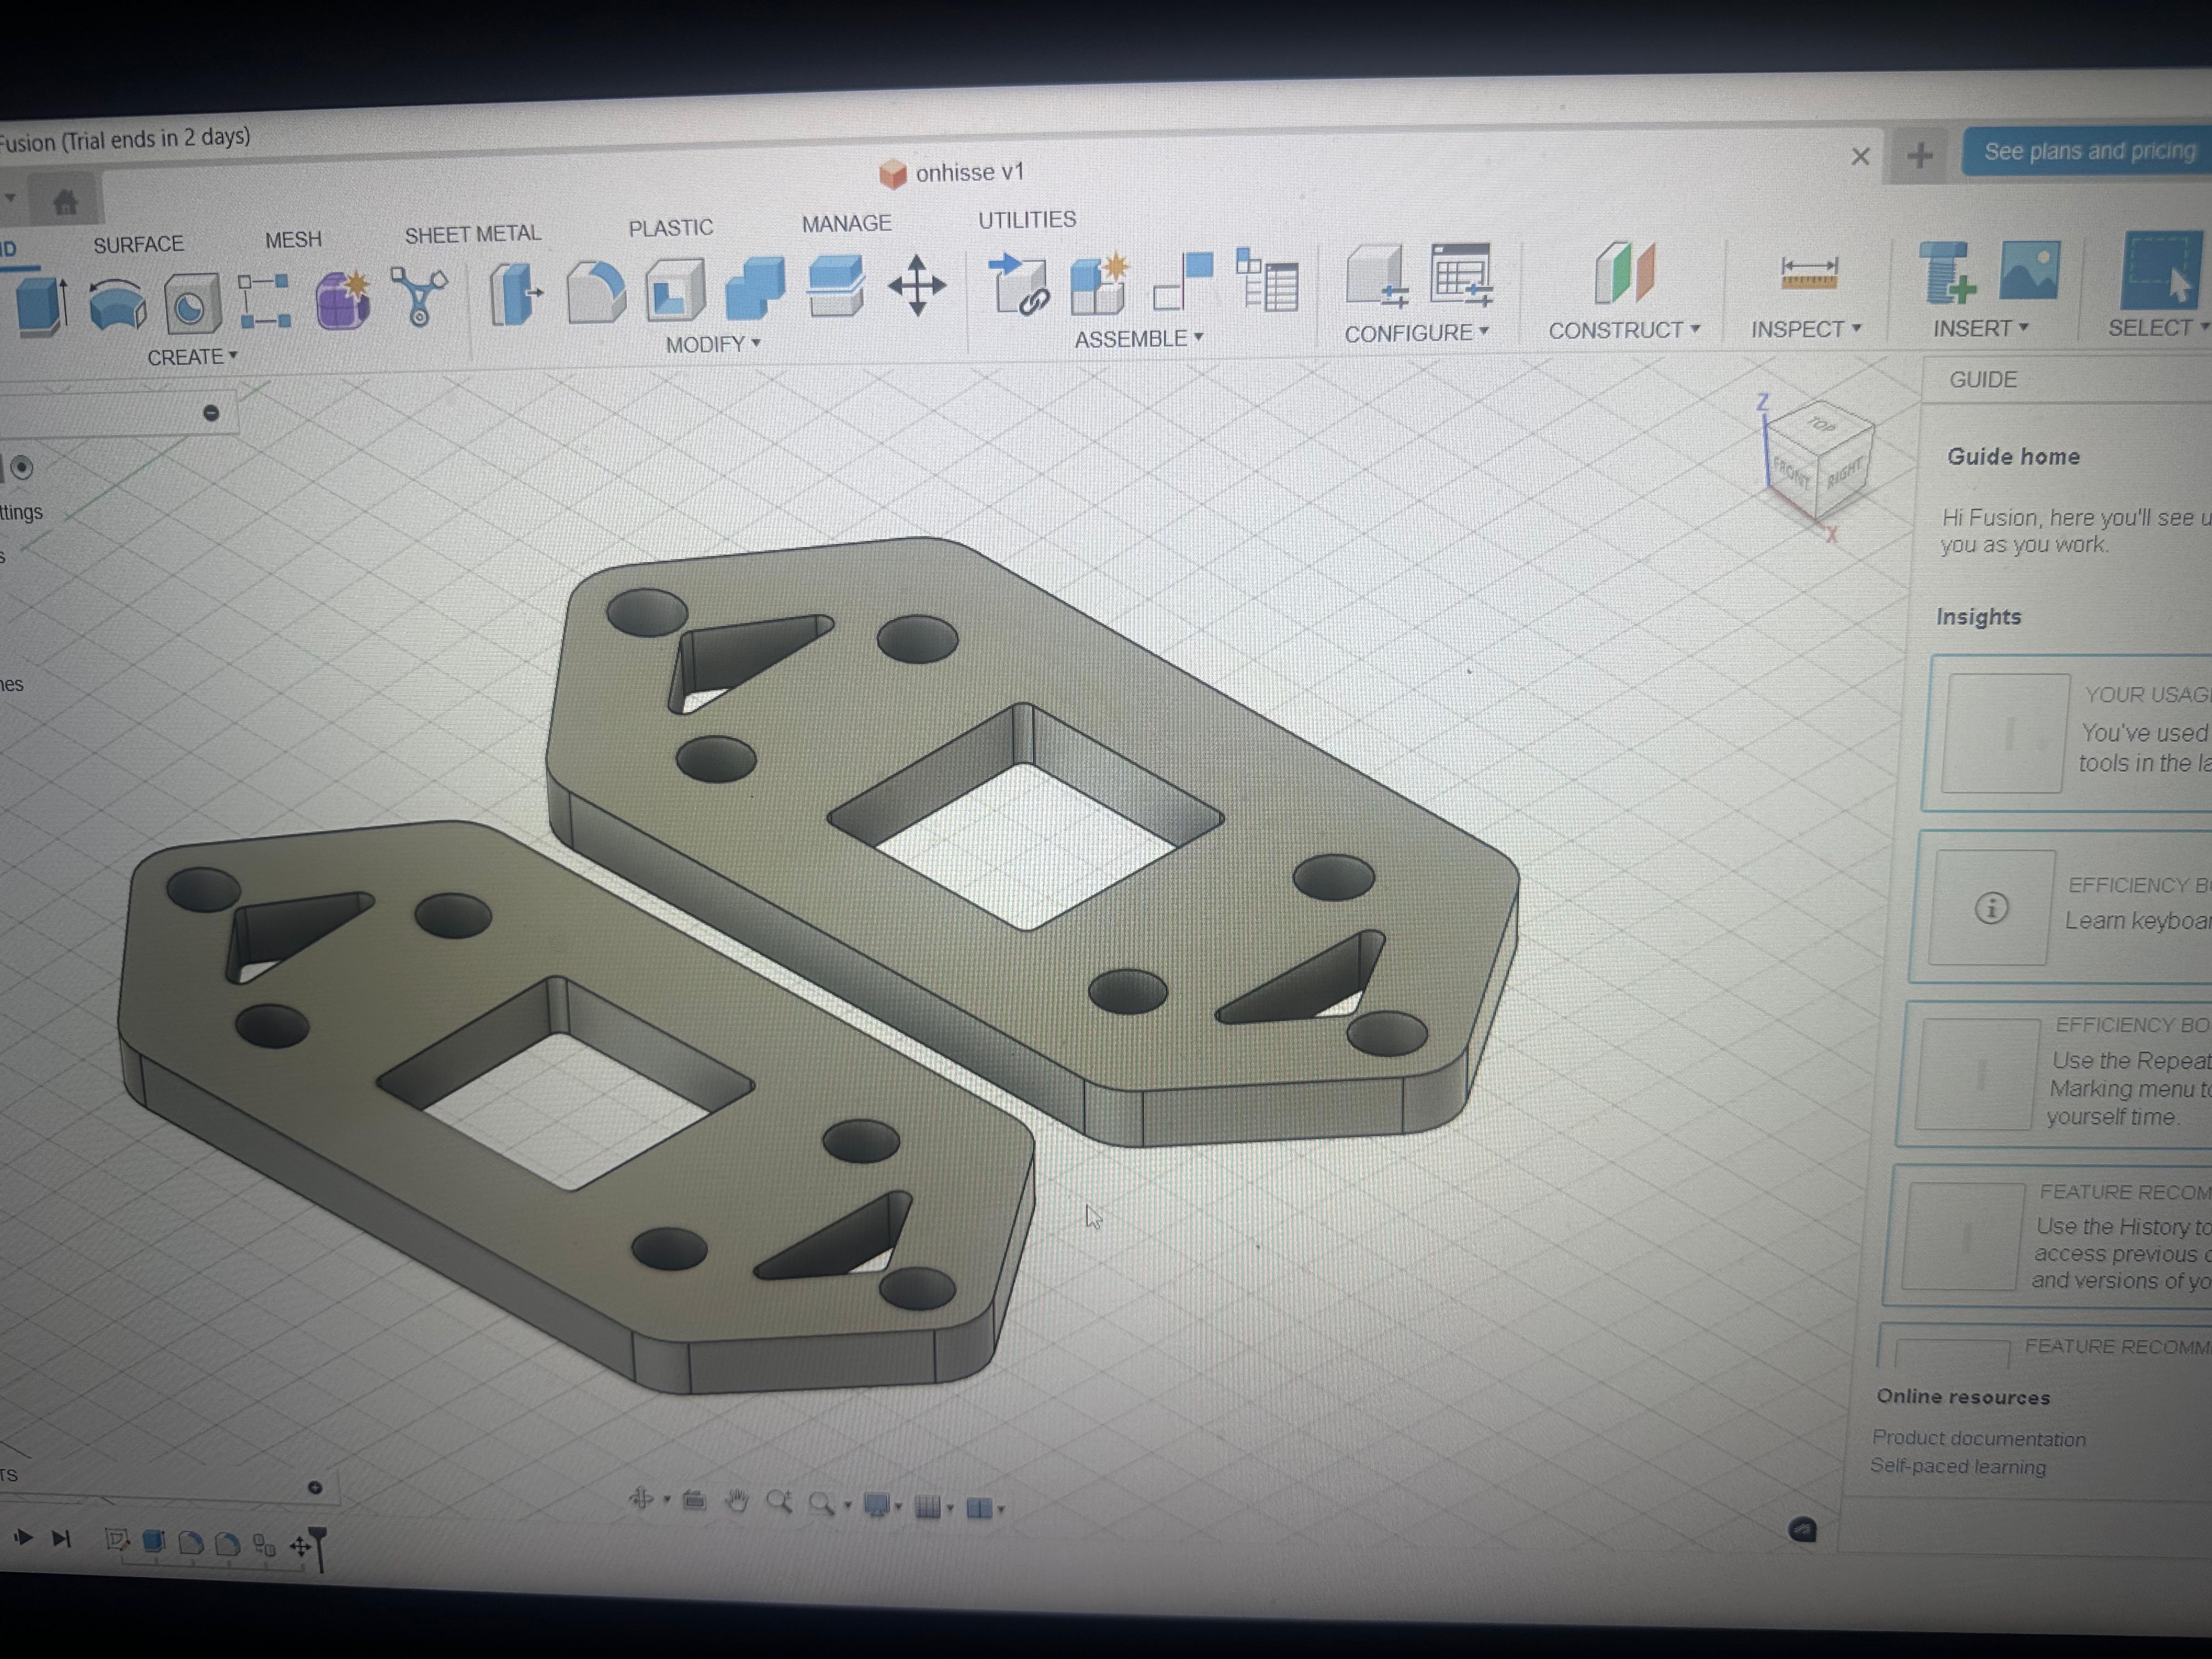Image resolution: width=2212 pixels, height=1659 pixels.
Task: Select the Move/Copy four-arrow tool
Action: click(x=917, y=285)
